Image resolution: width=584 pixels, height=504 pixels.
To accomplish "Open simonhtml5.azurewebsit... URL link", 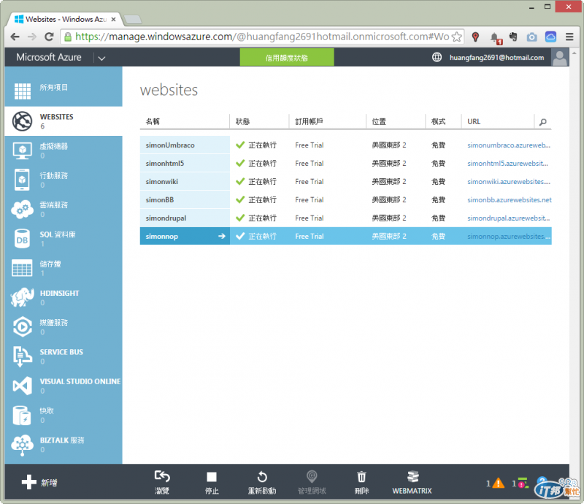I will pos(507,164).
